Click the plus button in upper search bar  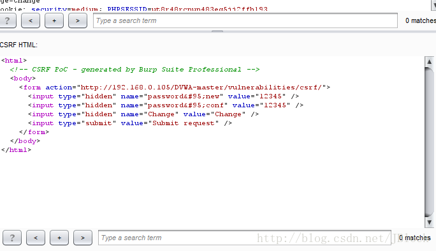point(54,20)
